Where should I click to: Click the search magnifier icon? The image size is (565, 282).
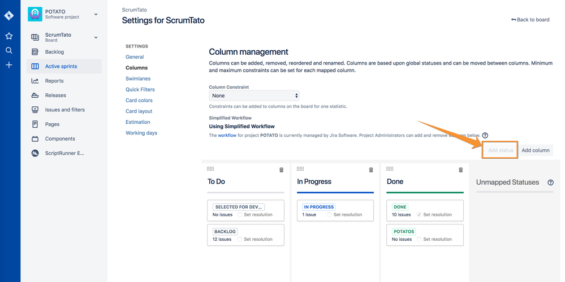[9, 50]
